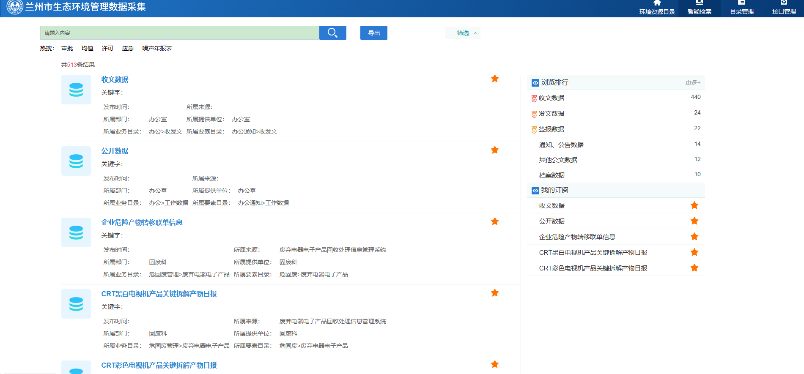Click the 导出 export button

[x=373, y=33]
